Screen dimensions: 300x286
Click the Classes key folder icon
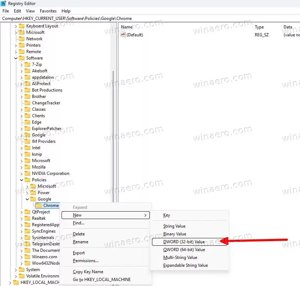coord(27,109)
